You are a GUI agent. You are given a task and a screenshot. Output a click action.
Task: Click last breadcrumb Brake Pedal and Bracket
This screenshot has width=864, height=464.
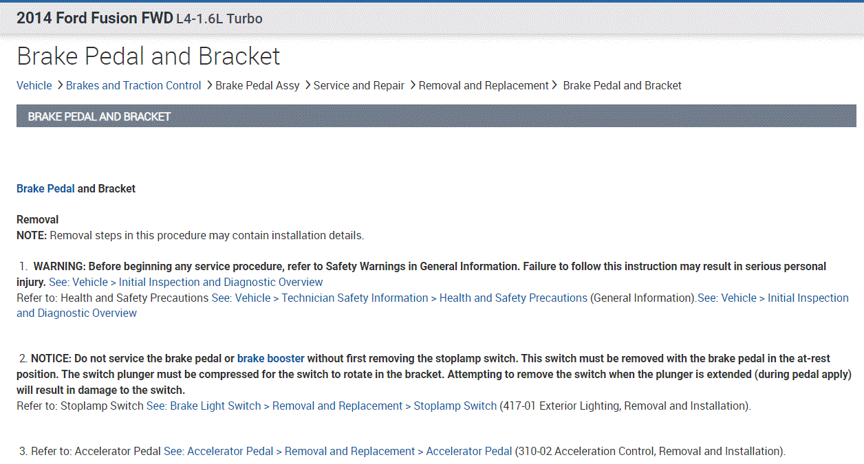pos(622,86)
